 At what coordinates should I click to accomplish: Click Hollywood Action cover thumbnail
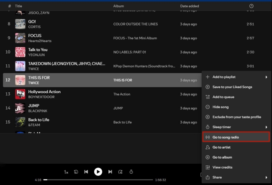(20, 94)
